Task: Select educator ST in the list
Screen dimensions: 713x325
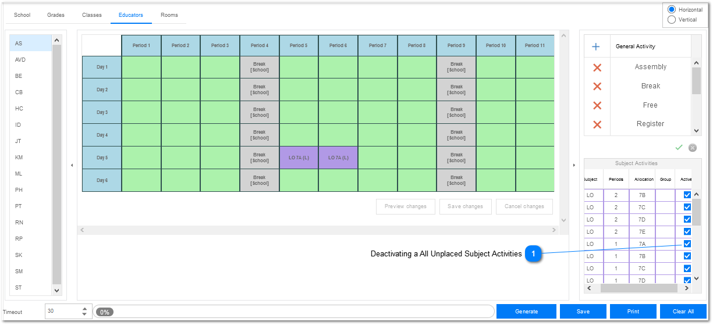Action: coord(31,288)
